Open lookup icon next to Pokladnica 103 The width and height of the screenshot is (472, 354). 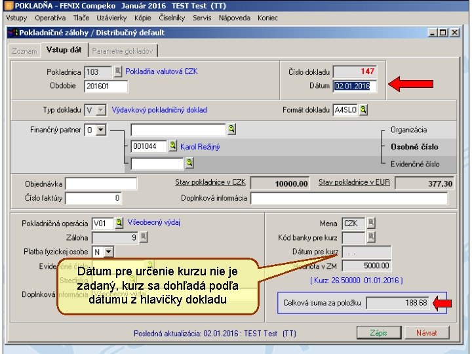click(x=118, y=71)
